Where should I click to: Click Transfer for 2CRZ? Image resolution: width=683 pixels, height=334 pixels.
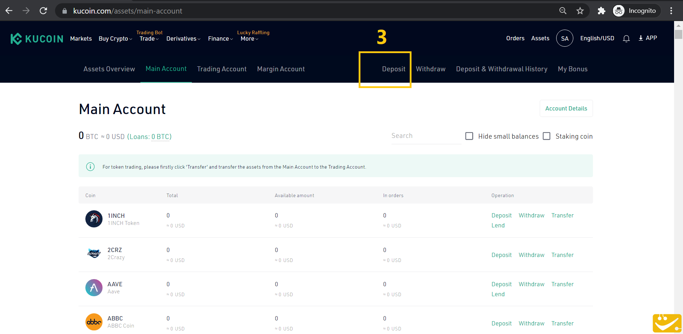(x=562, y=255)
